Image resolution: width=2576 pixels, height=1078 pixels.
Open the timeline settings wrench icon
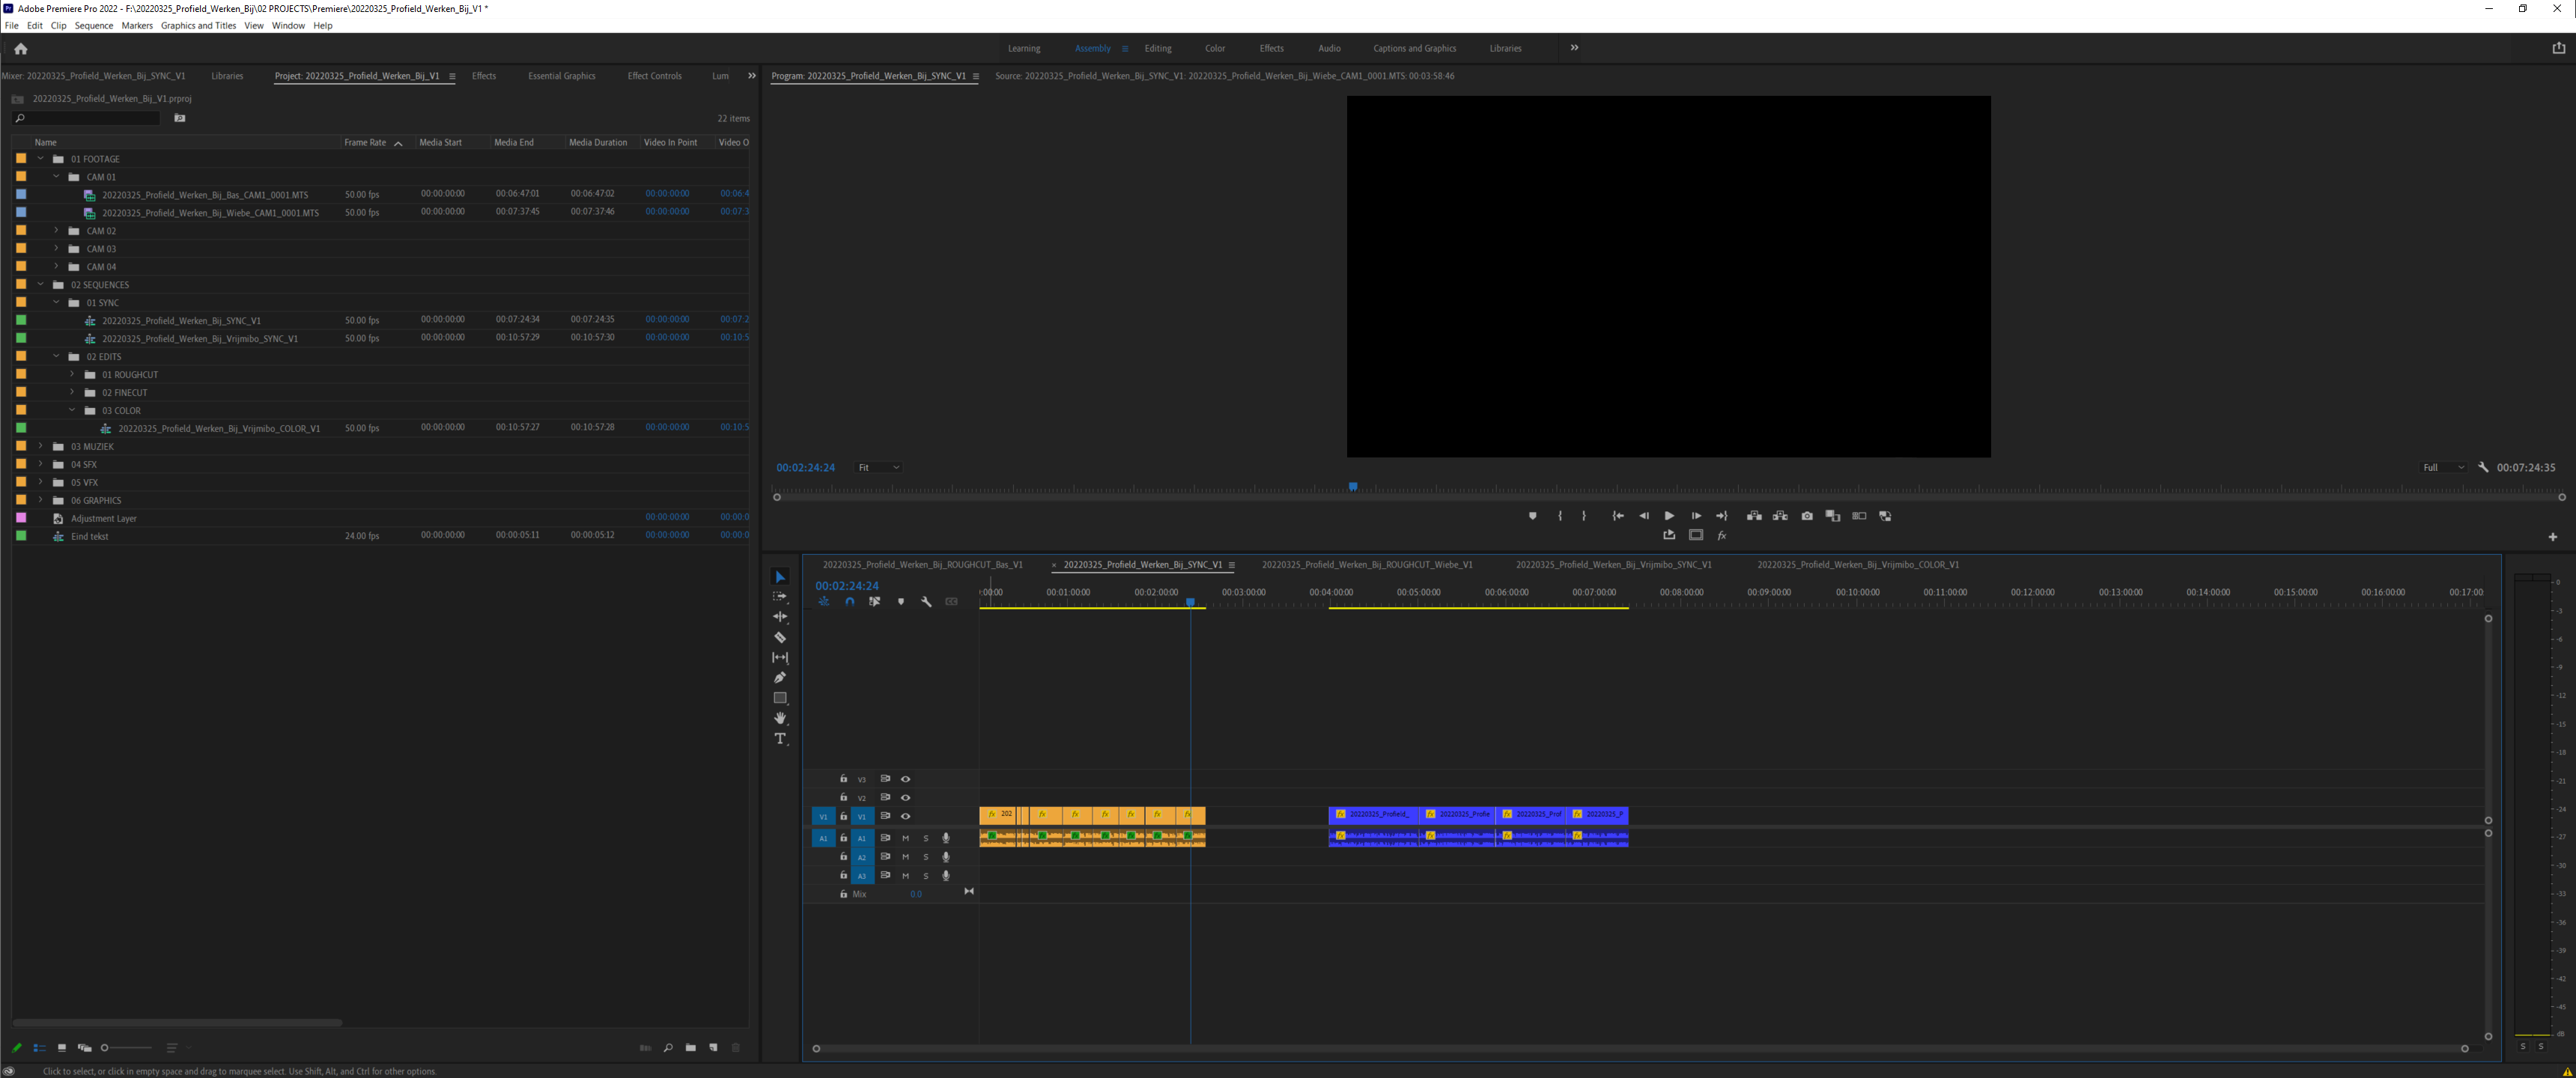(927, 601)
